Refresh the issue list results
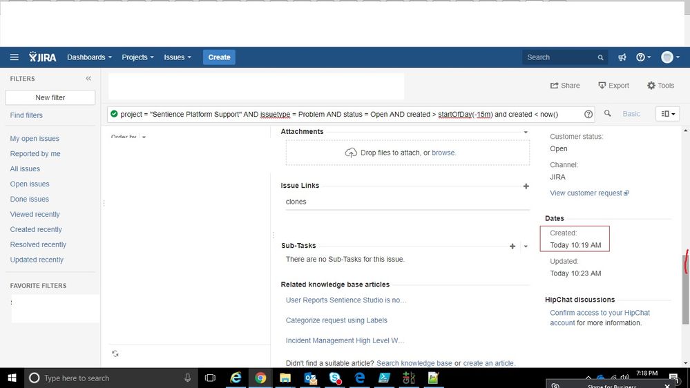The image size is (690, 388). click(115, 353)
